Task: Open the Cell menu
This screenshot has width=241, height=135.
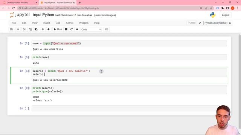Action: 58,23
